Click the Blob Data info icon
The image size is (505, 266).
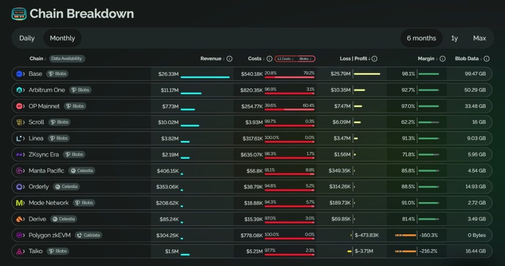486,59
